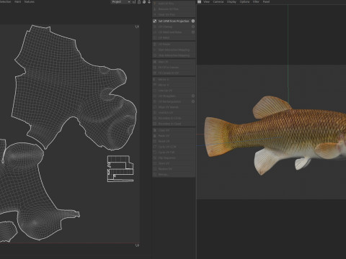Click the Mirror U icon

(155, 79)
